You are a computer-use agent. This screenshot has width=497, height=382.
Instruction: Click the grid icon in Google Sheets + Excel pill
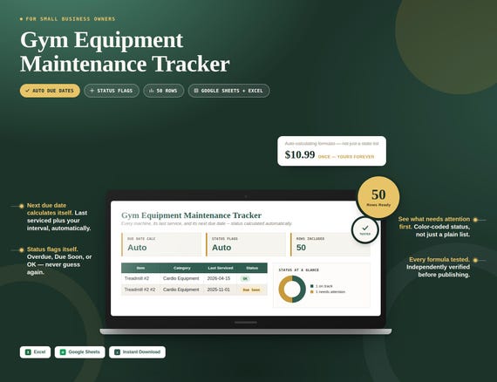pos(196,91)
